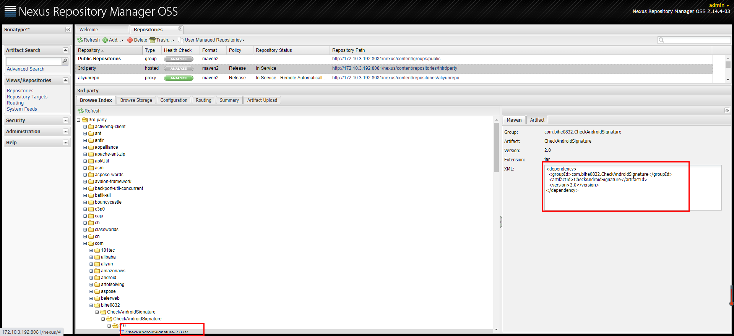Open the Advanced Search link

[26, 69]
